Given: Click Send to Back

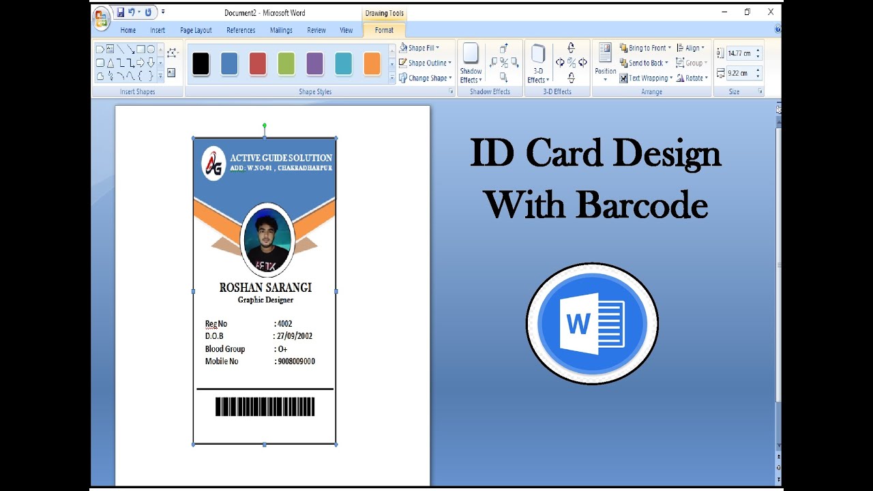Looking at the screenshot, I should point(644,63).
